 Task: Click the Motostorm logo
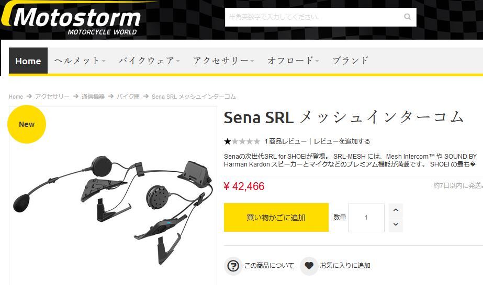pyautogui.click(x=72, y=19)
